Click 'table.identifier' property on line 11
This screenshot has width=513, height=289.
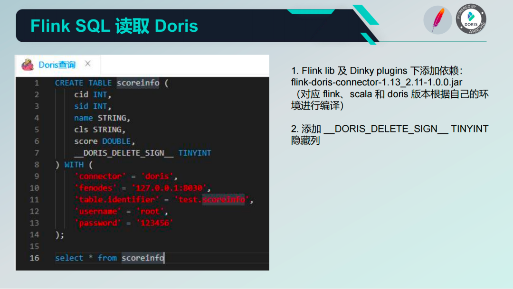coord(117,199)
